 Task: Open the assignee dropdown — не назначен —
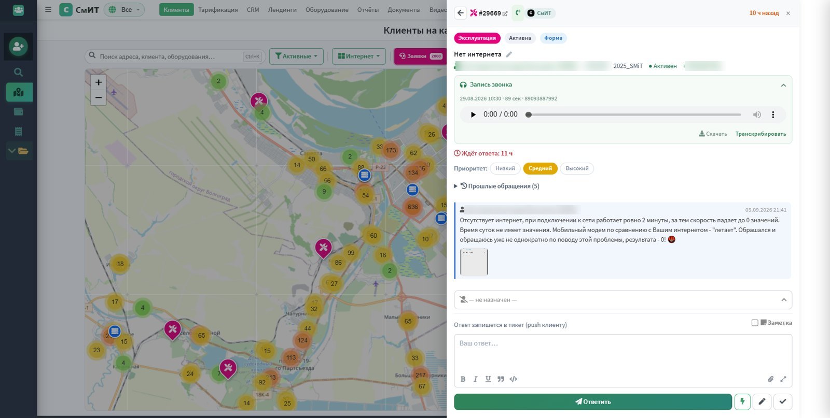pyautogui.click(x=623, y=300)
